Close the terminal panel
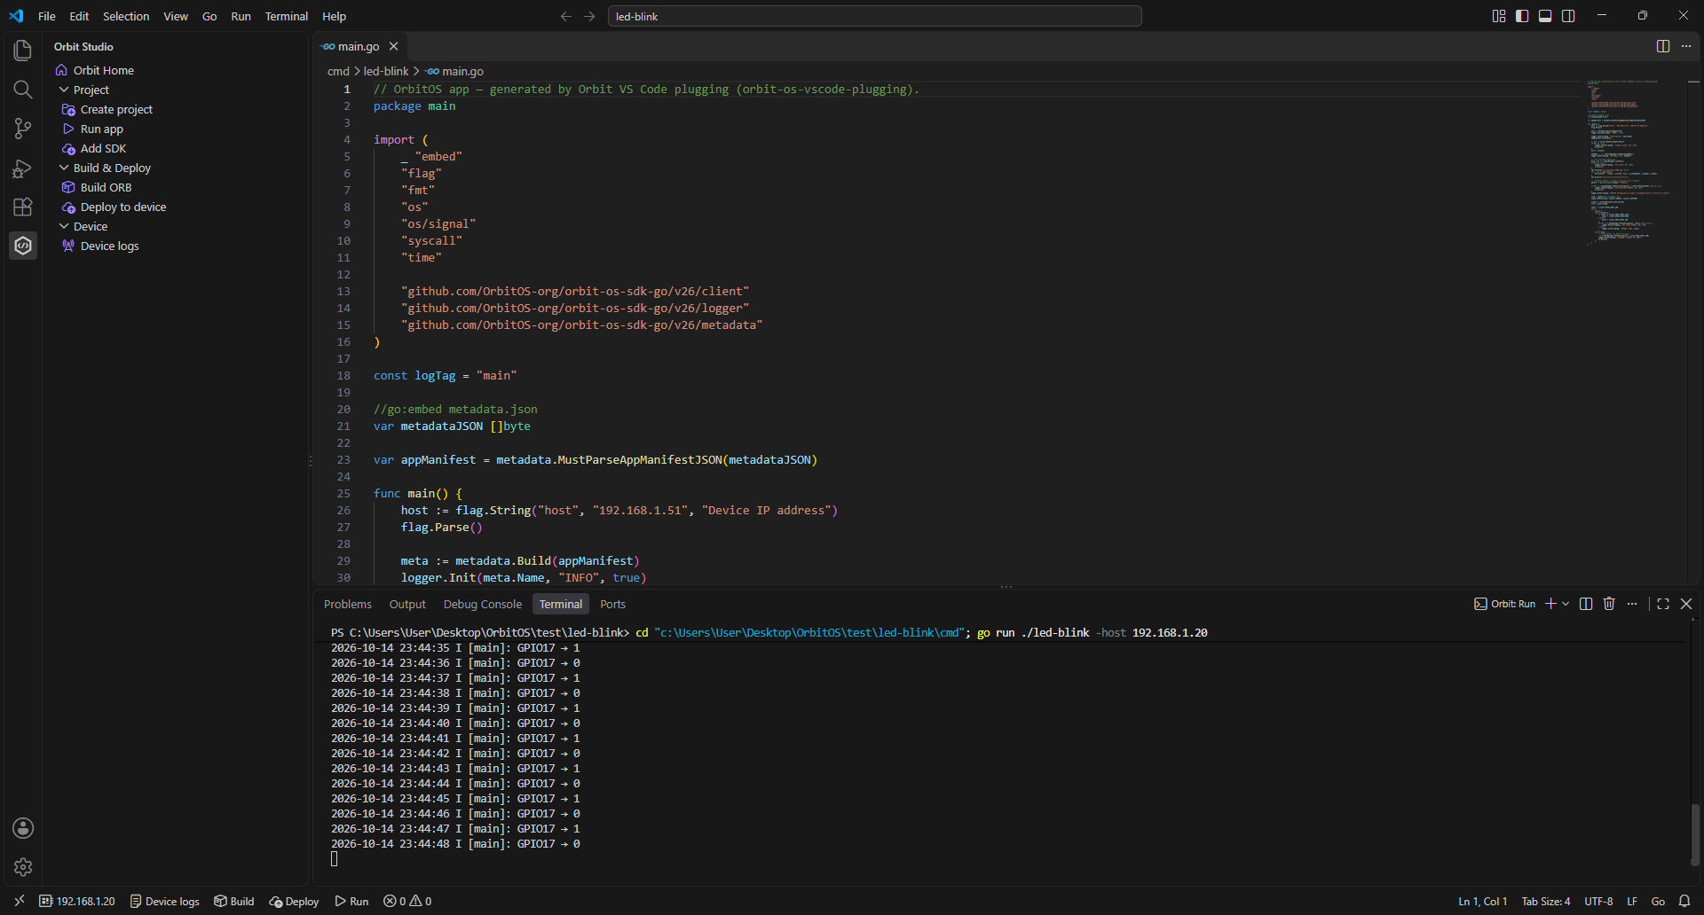The height and width of the screenshot is (915, 1704). pyautogui.click(x=1686, y=604)
